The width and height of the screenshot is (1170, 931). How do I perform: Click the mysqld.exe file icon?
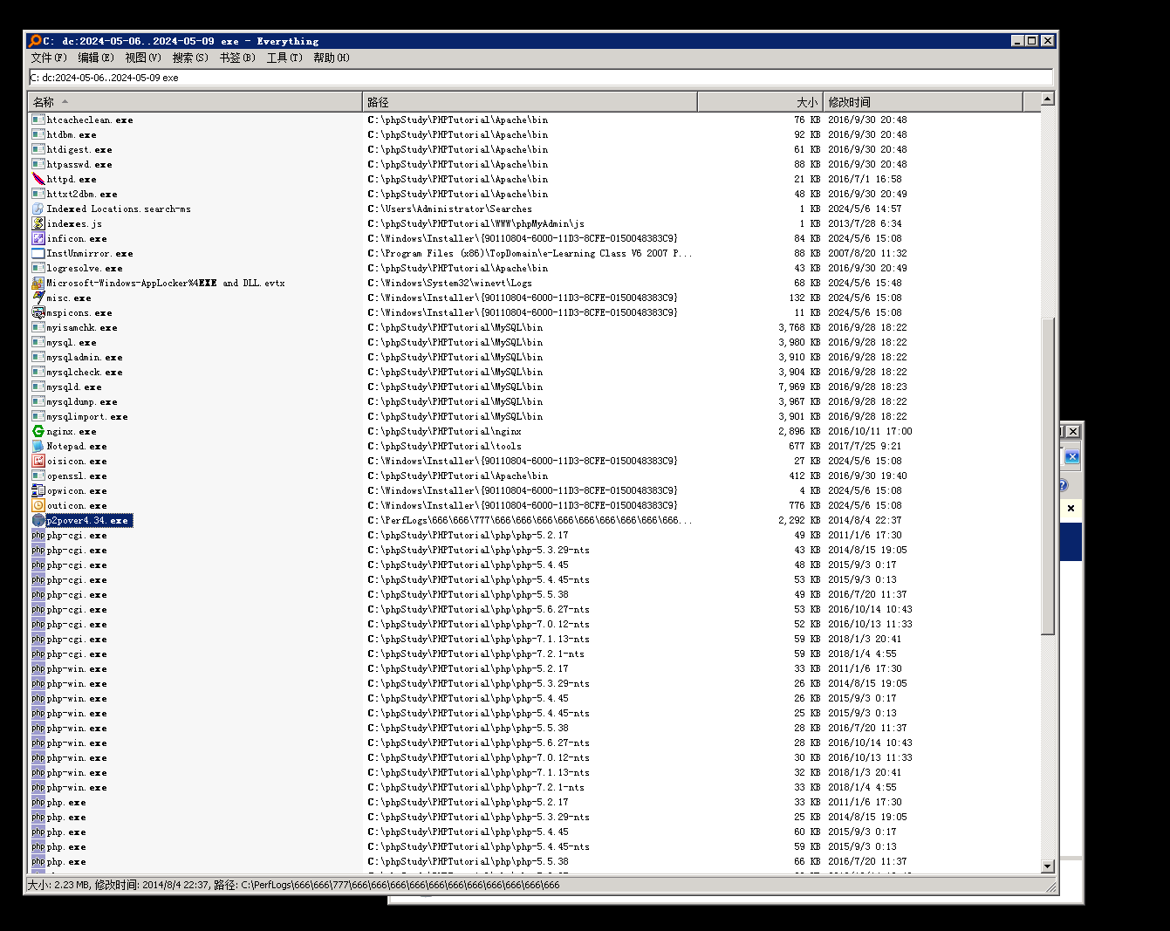point(38,387)
